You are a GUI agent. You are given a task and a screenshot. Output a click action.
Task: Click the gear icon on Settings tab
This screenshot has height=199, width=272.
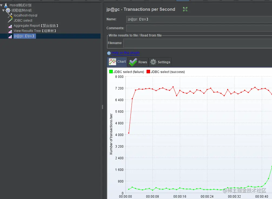(x=153, y=62)
